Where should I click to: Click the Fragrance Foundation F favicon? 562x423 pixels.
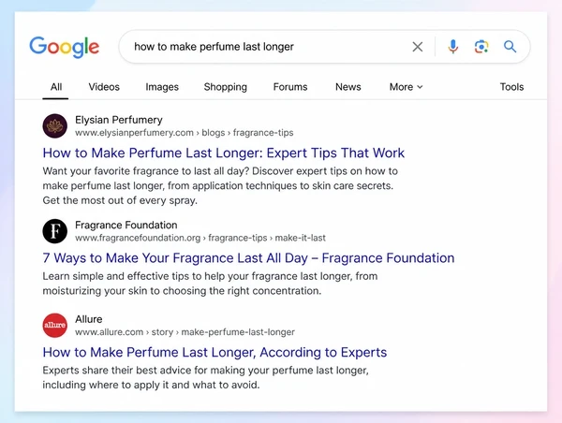[55, 231]
